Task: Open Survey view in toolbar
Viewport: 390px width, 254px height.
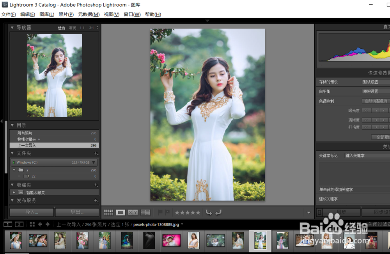Action: pyautogui.click(x=145, y=212)
